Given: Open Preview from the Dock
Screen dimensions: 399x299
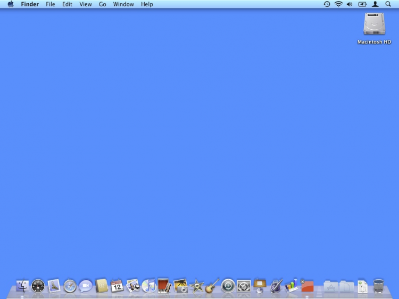Looking at the screenshot, I should click(x=133, y=286).
